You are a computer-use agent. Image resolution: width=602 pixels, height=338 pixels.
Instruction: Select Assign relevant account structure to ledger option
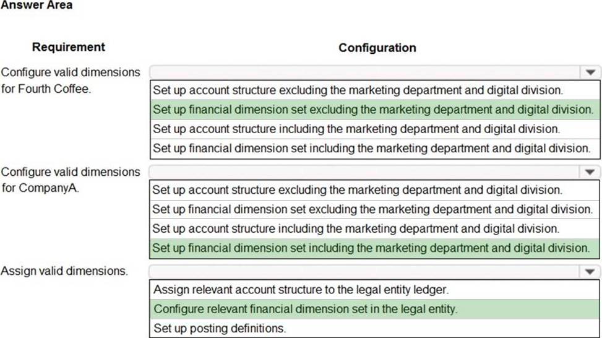pyautogui.click(x=301, y=289)
